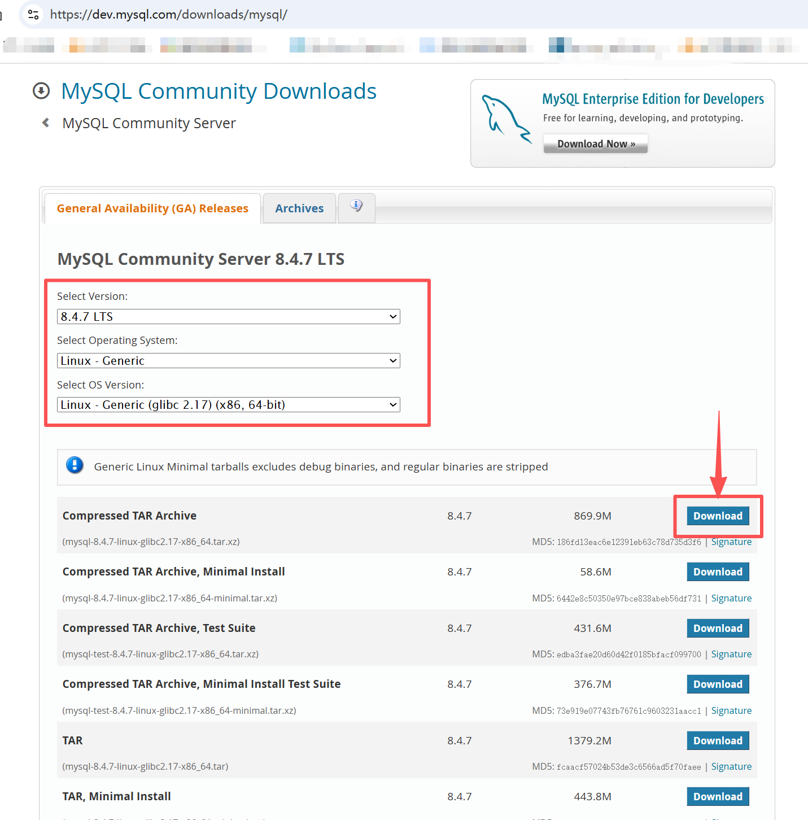Go back using arrow beside MySQL Community Server
Image resolution: width=808 pixels, height=820 pixels.
46,123
